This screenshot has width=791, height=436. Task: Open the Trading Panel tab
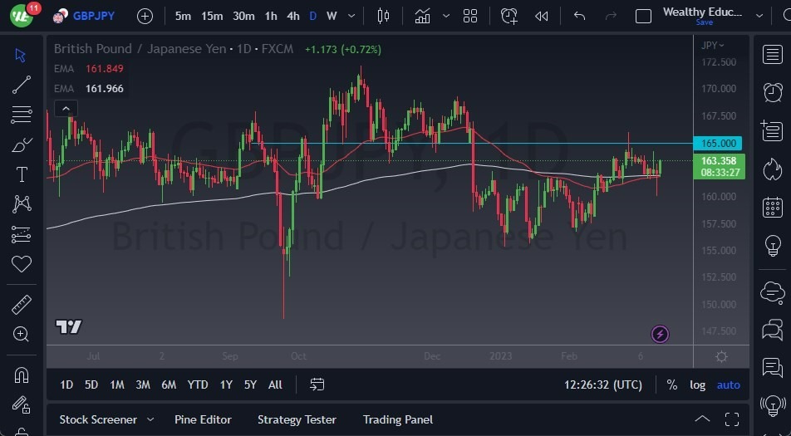coord(398,419)
